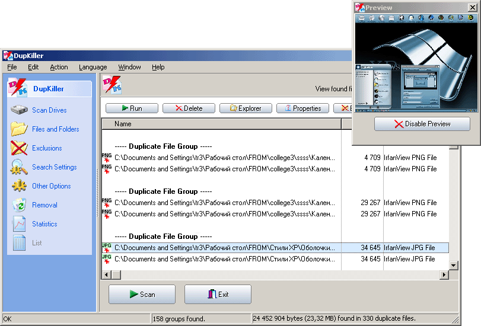
Task: Open Exclusions section link
Action: tap(47, 148)
